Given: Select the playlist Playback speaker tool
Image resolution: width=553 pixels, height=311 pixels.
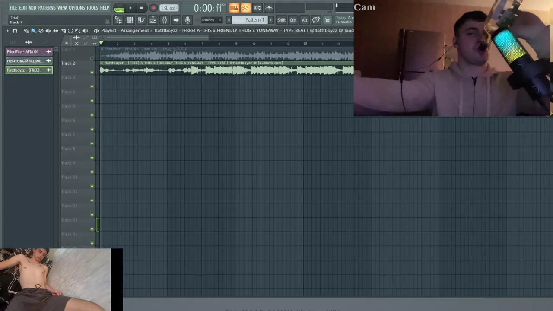Looking at the screenshot, I should coord(85,31).
